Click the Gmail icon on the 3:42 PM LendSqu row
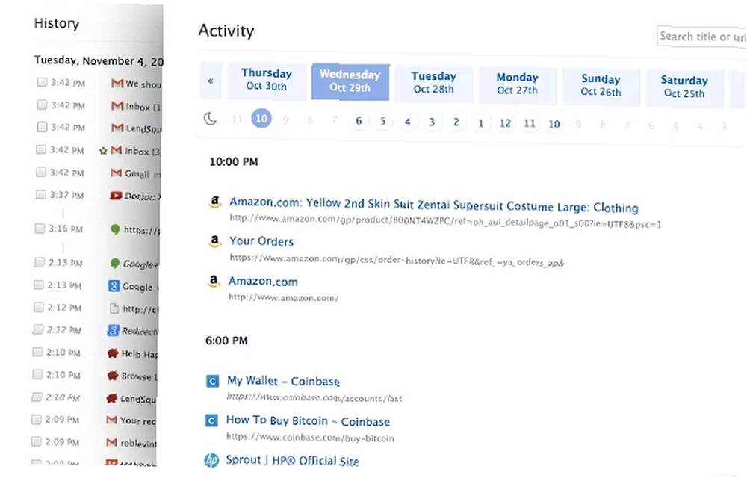This screenshot has height=478, width=747. click(117, 128)
